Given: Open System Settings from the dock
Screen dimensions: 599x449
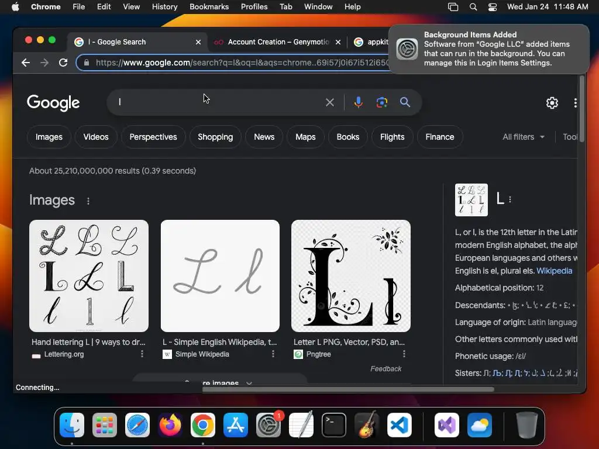Looking at the screenshot, I should tap(268, 425).
